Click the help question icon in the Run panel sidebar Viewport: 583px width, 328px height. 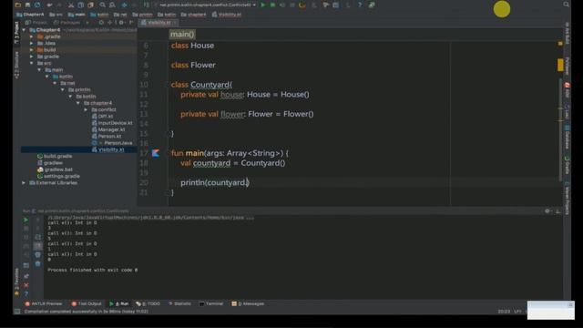point(26,293)
